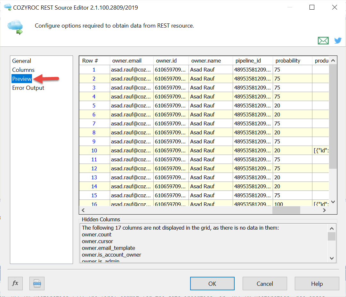The width and height of the screenshot is (346, 297).
Task: Click the grid horizontal scrollbar thumb
Action: click(x=286, y=210)
